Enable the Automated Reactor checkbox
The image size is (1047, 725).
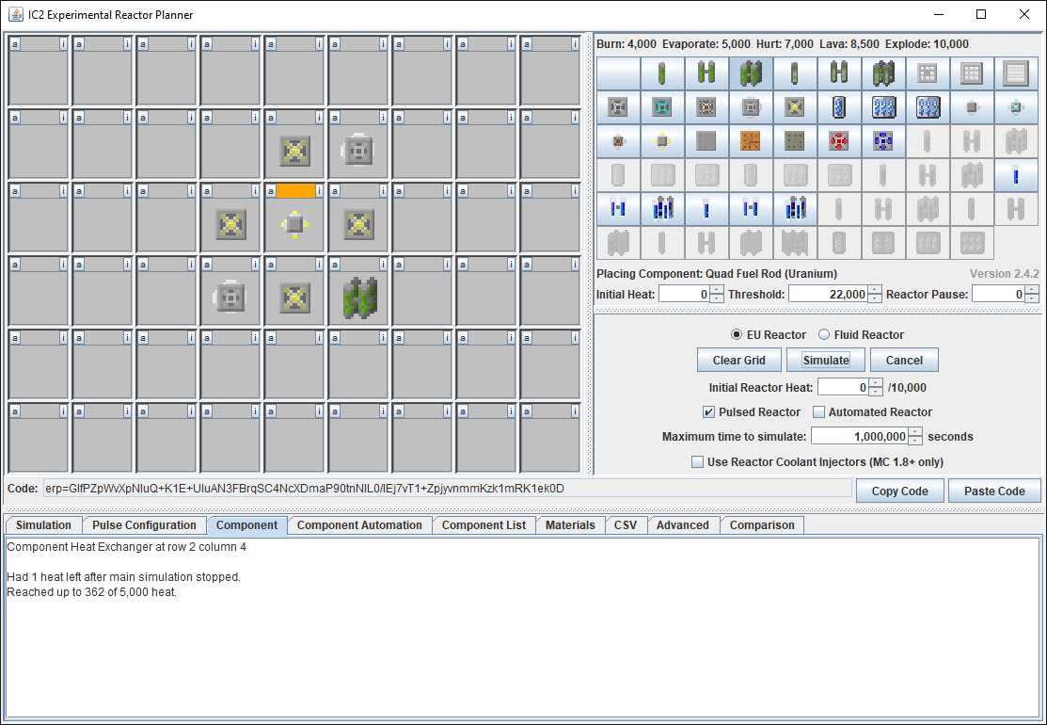click(x=818, y=412)
